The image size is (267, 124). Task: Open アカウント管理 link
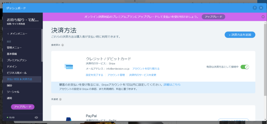116,75
